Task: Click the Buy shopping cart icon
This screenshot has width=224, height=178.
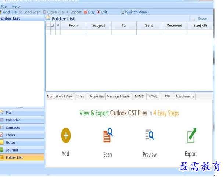Action: 86,12
